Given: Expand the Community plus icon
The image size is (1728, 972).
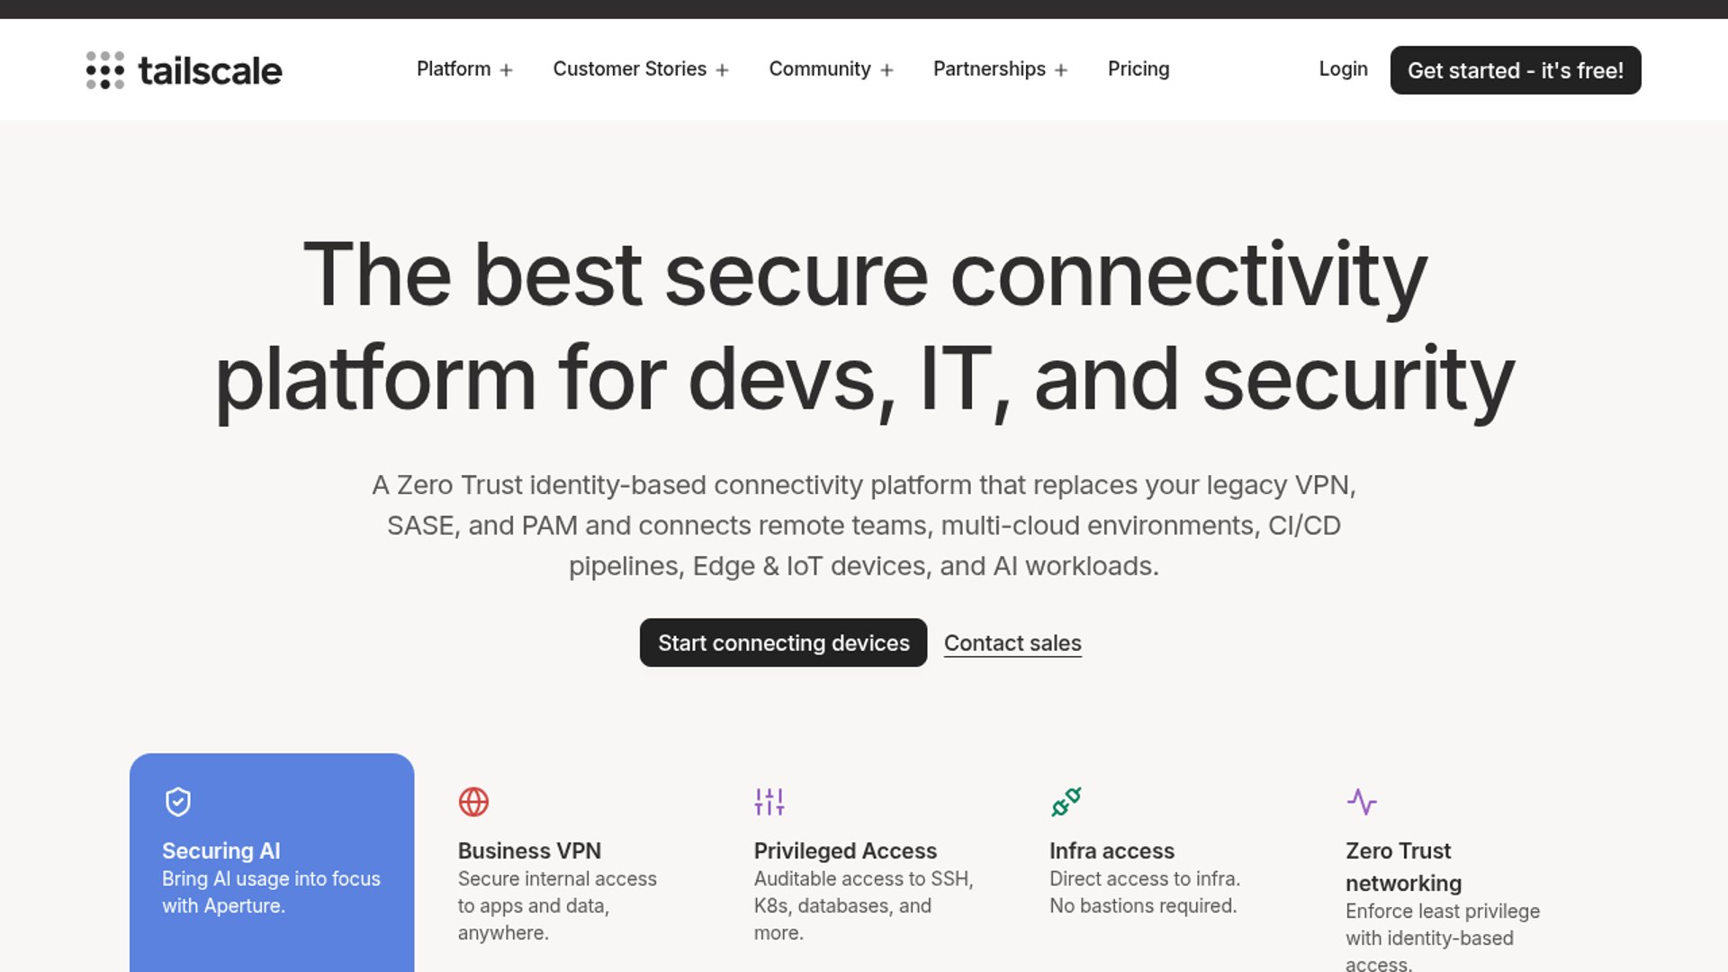Looking at the screenshot, I should [x=886, y=70].
